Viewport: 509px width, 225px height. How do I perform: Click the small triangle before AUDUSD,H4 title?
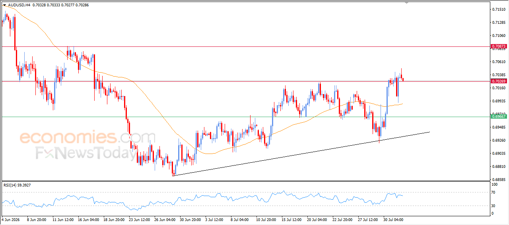pyautogui.click(x=4, y=5)
